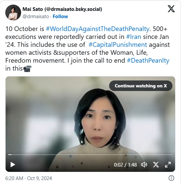This screenshot has width=181, height=184.
Task: Click the camera emoji in tweet text
Action: (27, 69)
